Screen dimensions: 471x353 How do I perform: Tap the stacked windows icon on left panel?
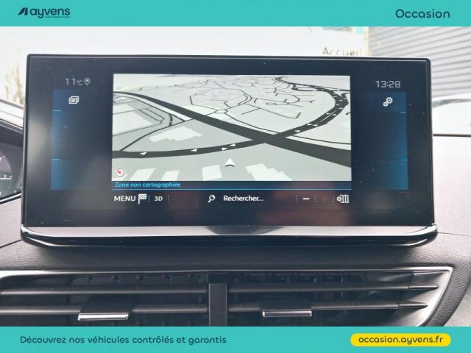[74, 100]
